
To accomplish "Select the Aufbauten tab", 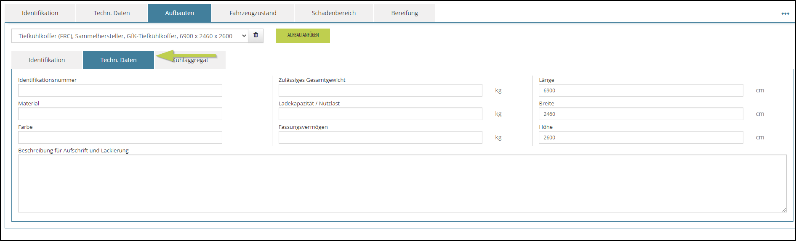I will [x=179, y=13].
